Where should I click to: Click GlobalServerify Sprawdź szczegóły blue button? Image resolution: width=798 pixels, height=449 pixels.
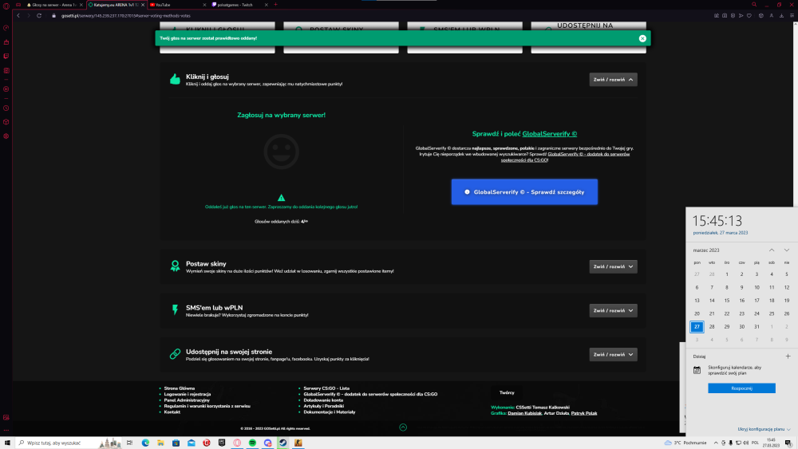tap(524, 191)
